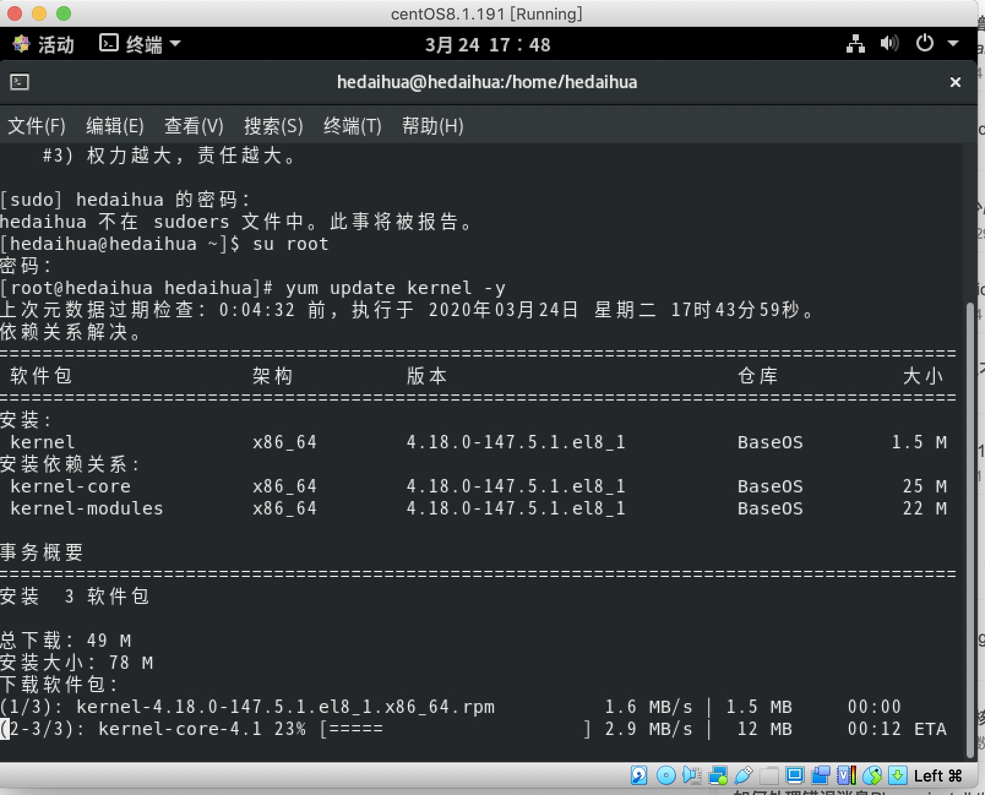
Task: Click the '[sudo] hedaihua 的密码:' line
Action: point(125,199)
